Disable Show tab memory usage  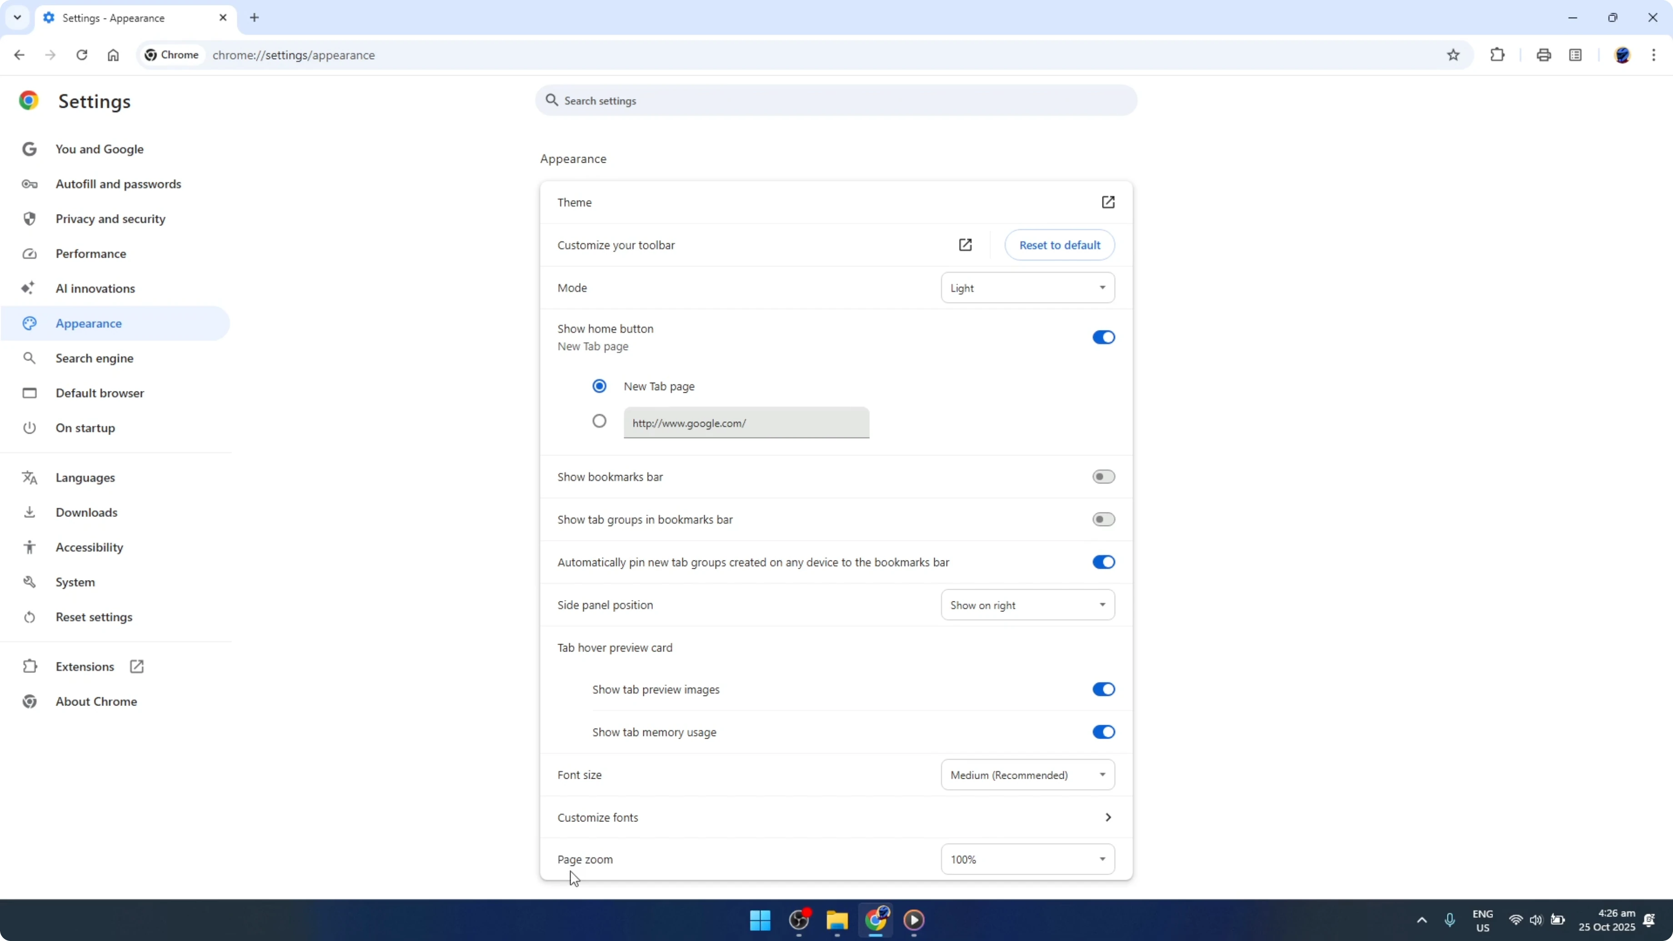[1103, 732]
